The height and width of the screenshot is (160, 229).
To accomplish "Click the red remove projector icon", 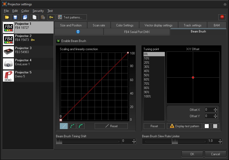I will pyautogui.click(x=222, y=17).
